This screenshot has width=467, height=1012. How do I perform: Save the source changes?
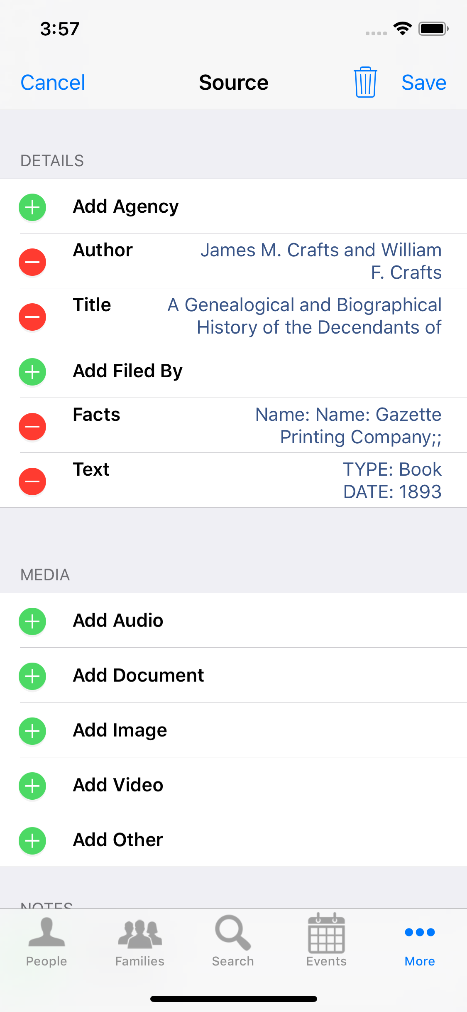coord(423,82)
